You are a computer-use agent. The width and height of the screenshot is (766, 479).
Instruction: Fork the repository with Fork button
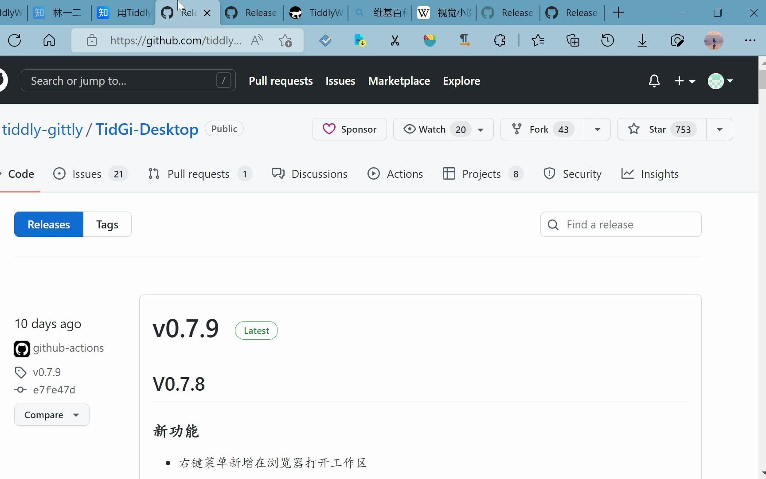[542, 130]
